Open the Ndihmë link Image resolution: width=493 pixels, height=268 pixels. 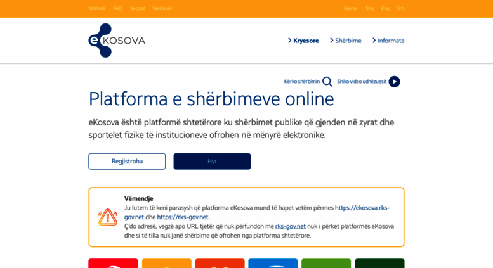pyautogui.click(x=97, y=8)
